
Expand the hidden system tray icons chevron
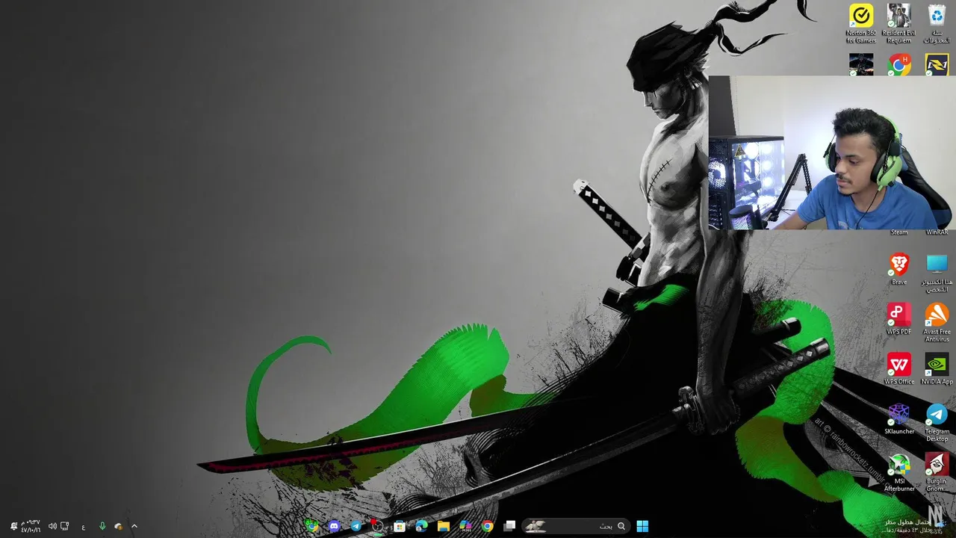pyautogui.click(x=134, y=526)
